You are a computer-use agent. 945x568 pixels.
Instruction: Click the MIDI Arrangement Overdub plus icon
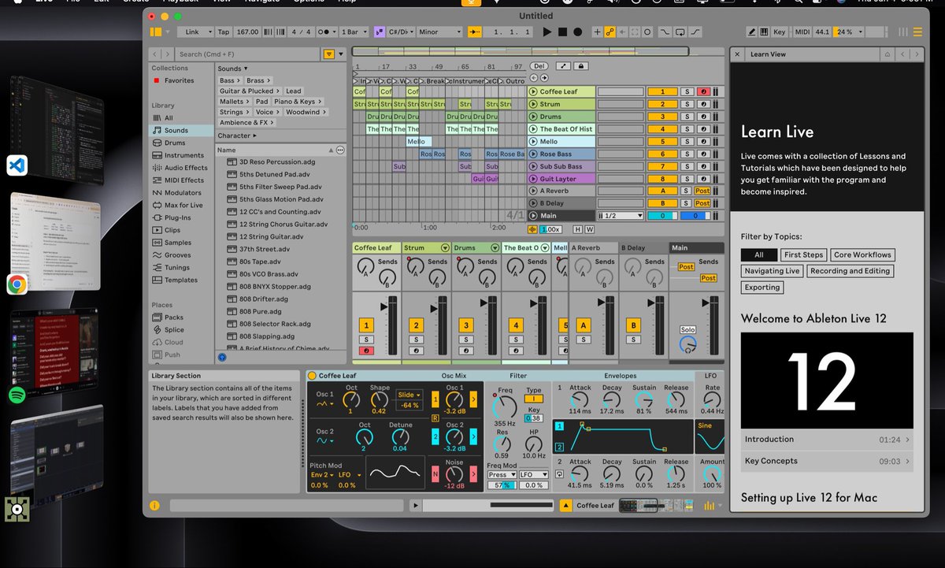pos(597,32)
